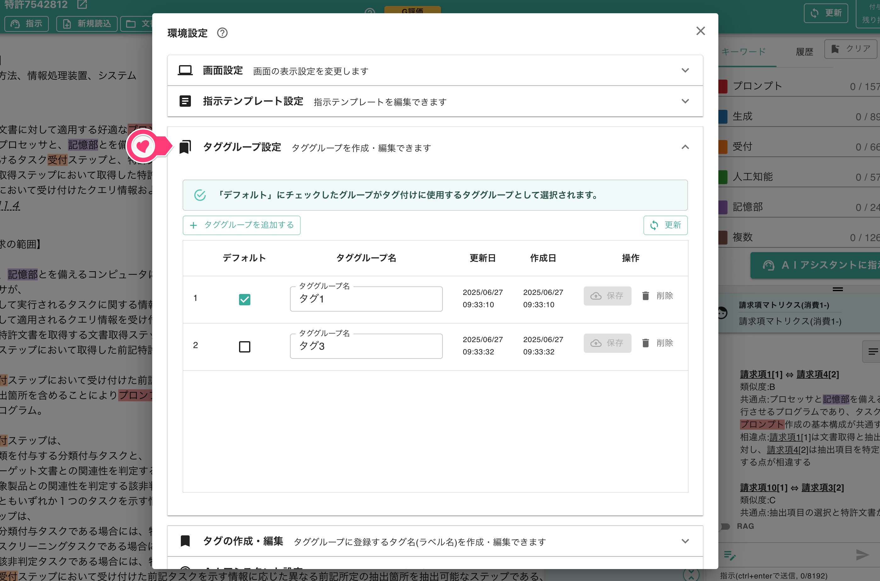Toggle the RAG switch
Screen dimensions: 880x581
coord(725,526)
